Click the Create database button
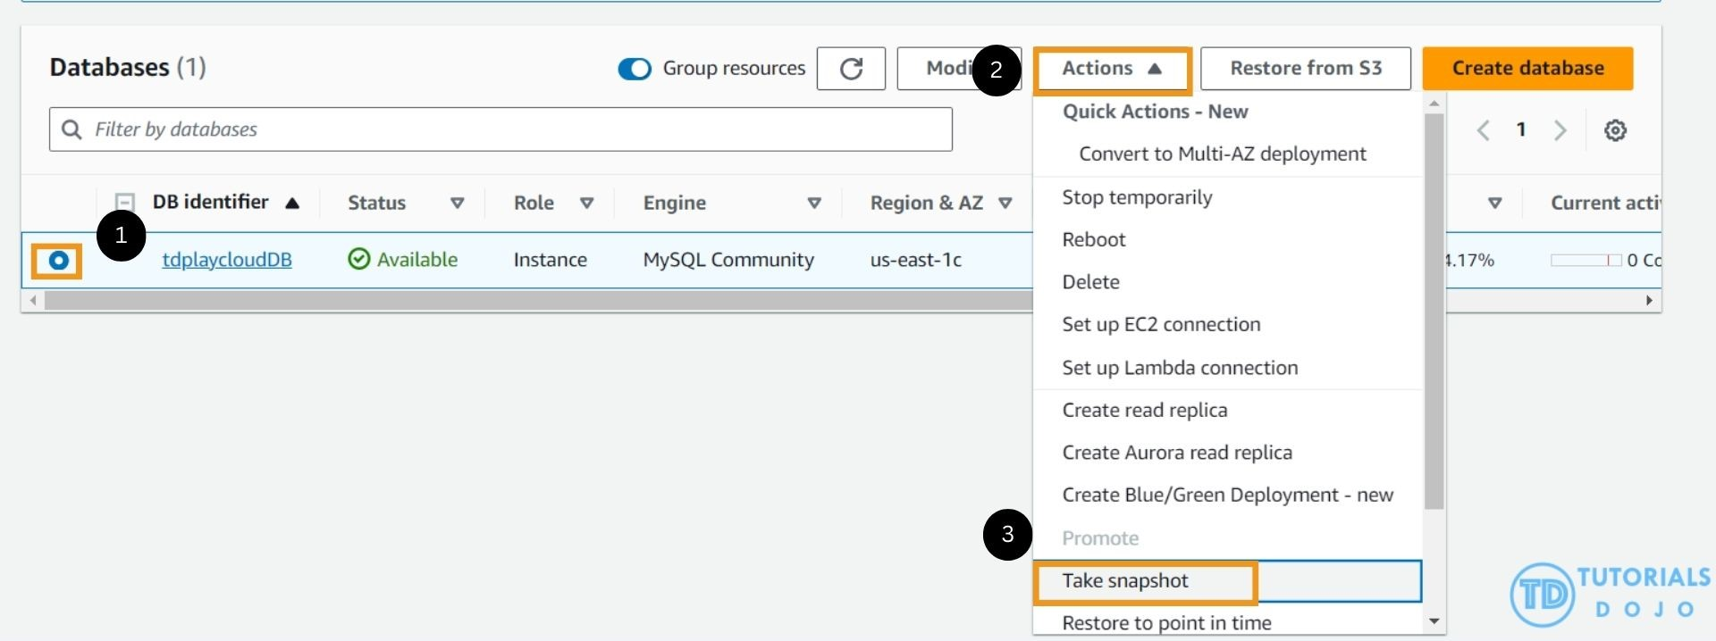Image resolution: width=1716 pixels, height=641 pixels. [x=1527, y=69]
